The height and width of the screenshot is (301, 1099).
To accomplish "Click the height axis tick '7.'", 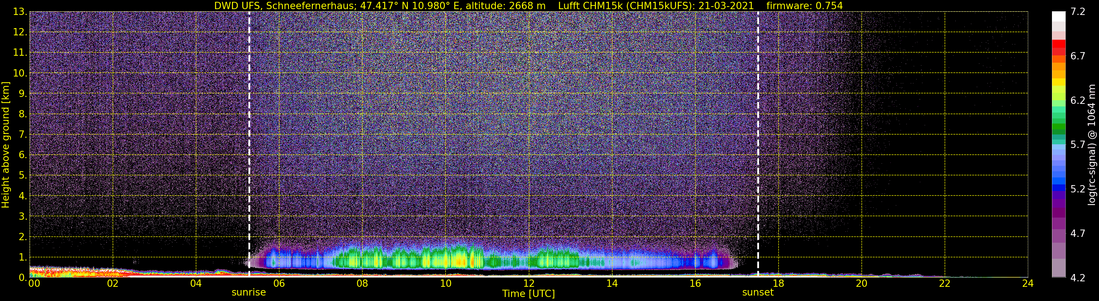I will pos(23,135).
